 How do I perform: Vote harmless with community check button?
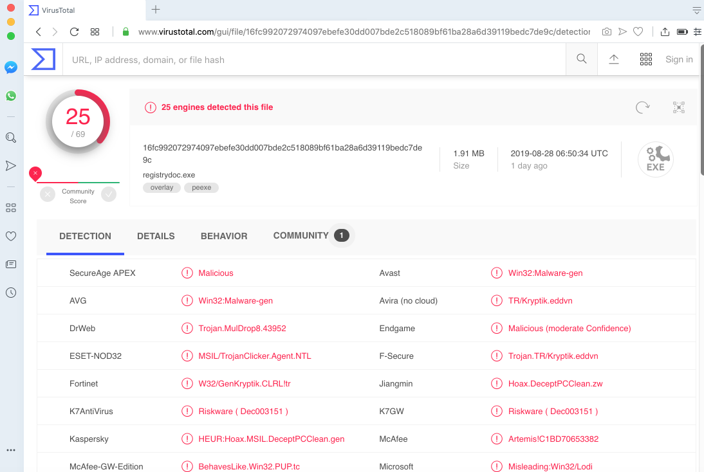[x=109, y=194]
